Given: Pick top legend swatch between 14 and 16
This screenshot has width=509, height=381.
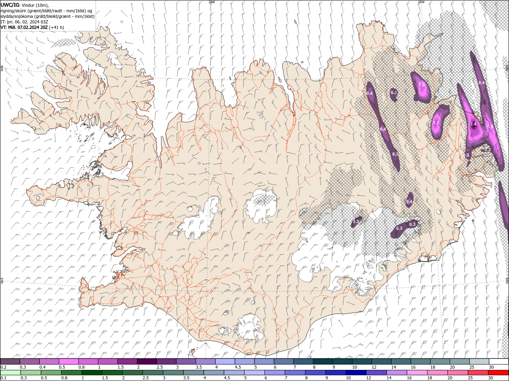Looking at the screenshot, I should (x=401, y=362).
